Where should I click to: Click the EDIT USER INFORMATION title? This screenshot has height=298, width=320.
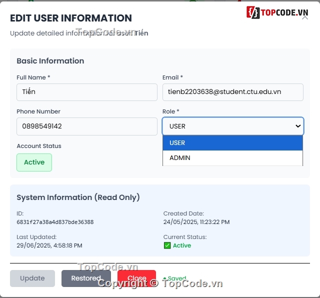pos(71,18)
